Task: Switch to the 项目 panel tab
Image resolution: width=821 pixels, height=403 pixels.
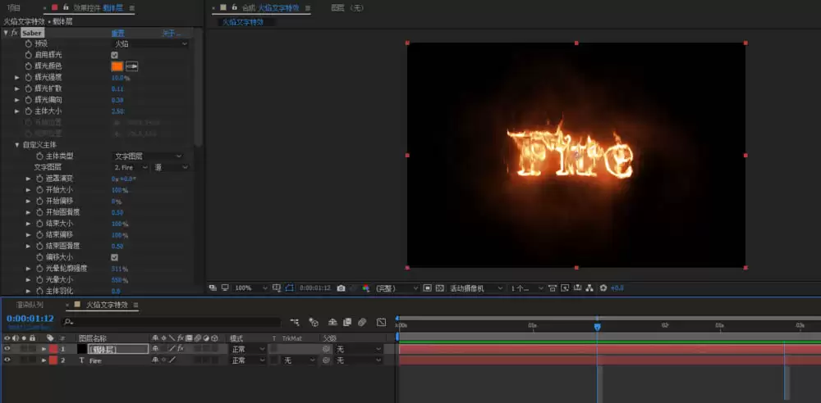Action: click(14, 8)
